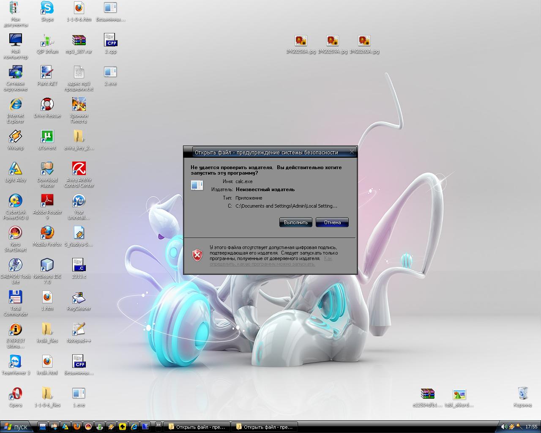This screenshot has height=433, width=541.
Task: Switch to second Открыть файл taskbar button
Action: pos(265,427)
